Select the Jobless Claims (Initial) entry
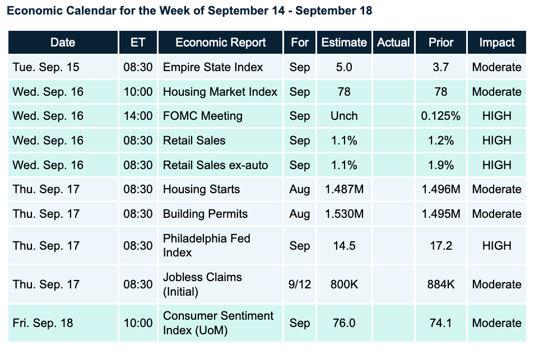This screenshot has width=539, height=355. tap(202, 284)
